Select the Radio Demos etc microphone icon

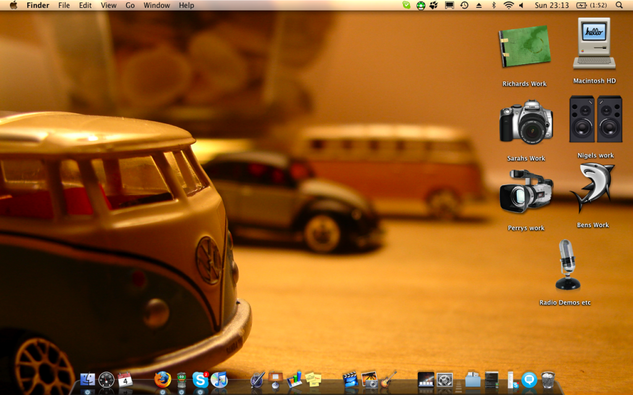(567, 264)
